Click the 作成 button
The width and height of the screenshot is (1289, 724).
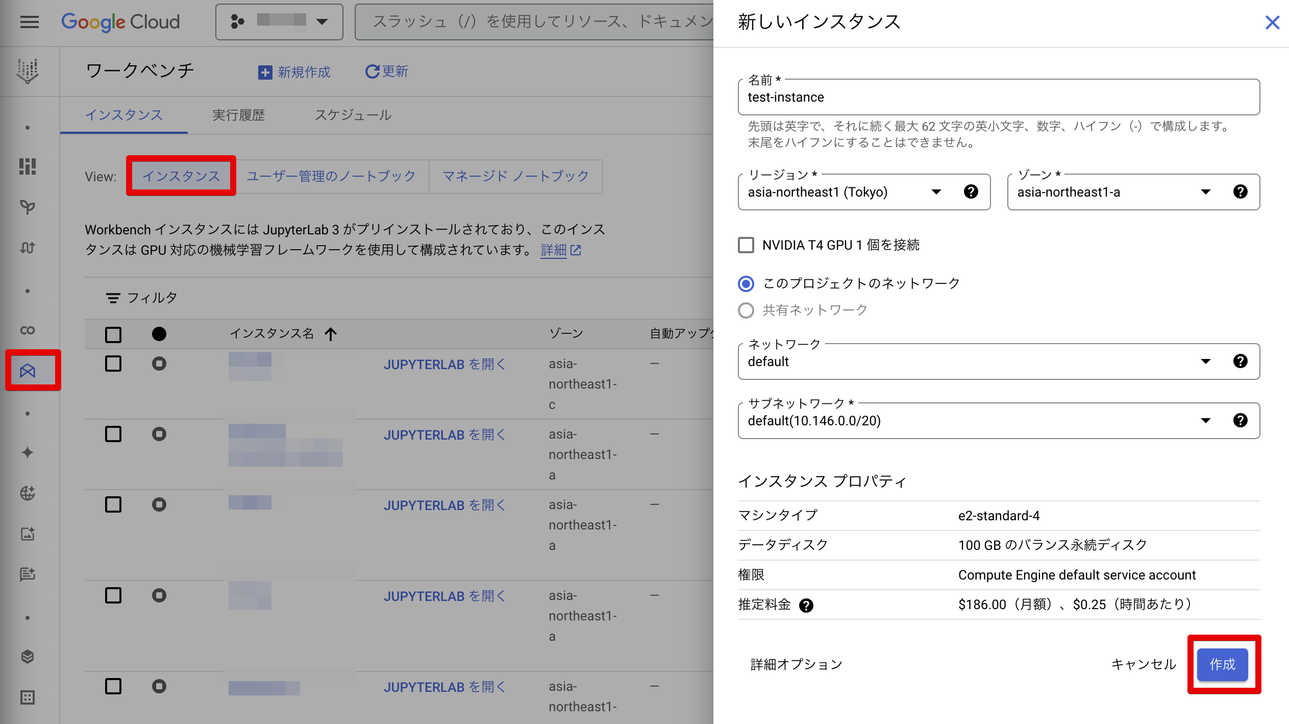point(1222,664)
